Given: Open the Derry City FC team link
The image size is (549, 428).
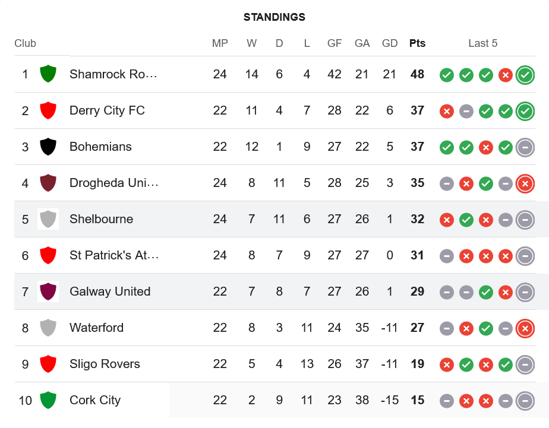Looking at the screenshot, I should (x=107, y=110).
